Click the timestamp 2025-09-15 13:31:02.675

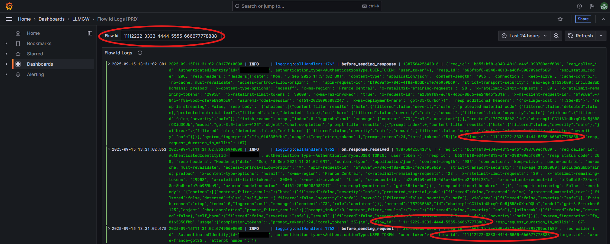(x=139, y=229)
